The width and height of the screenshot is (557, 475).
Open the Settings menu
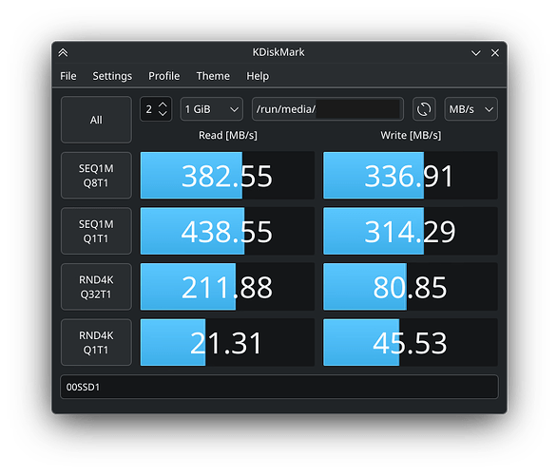tap(112, 76)
